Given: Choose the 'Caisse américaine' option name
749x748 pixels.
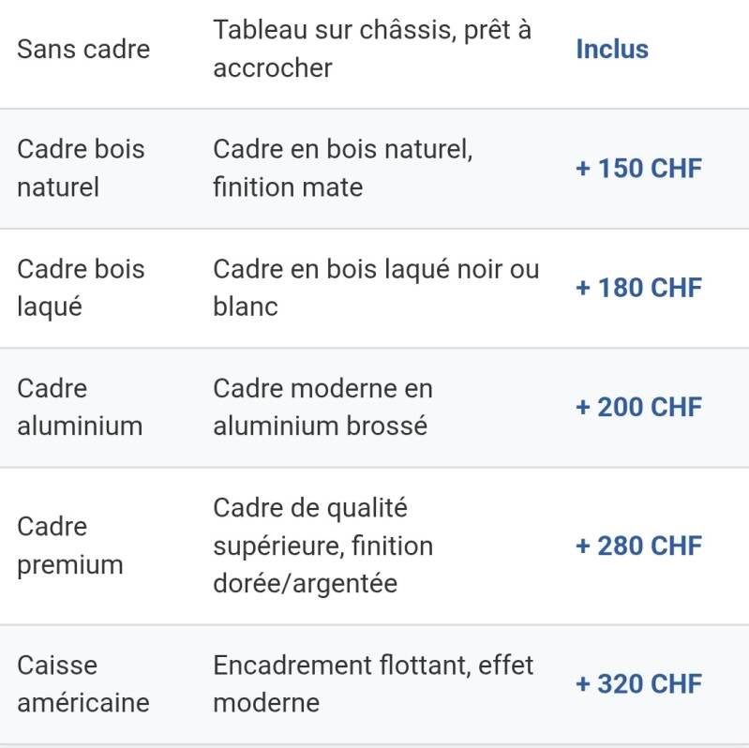Looking at the screenshot, I should 82,683.
